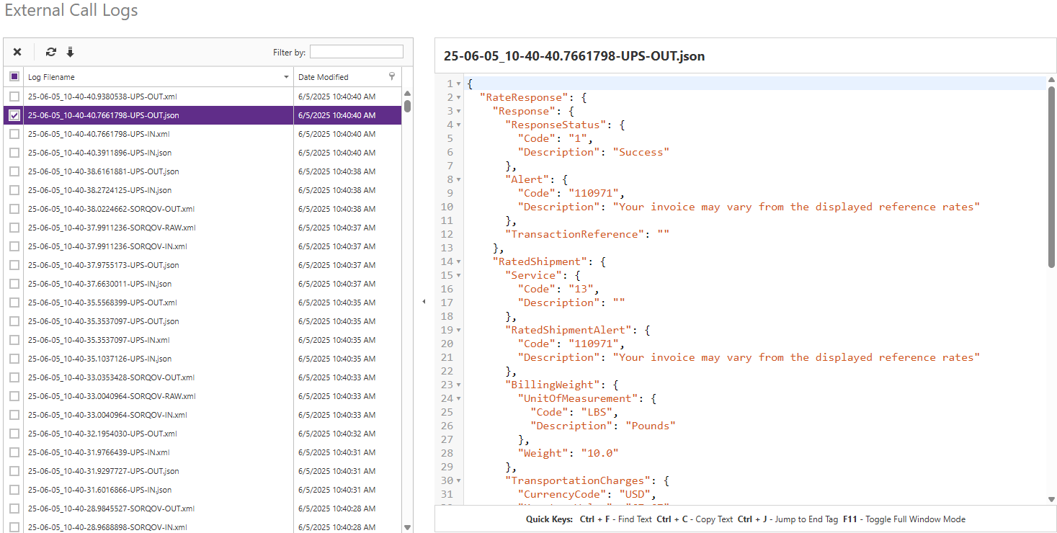Click the pin icon in Date Modified header
Screen dimensions: 1057x533
(392, 76)
